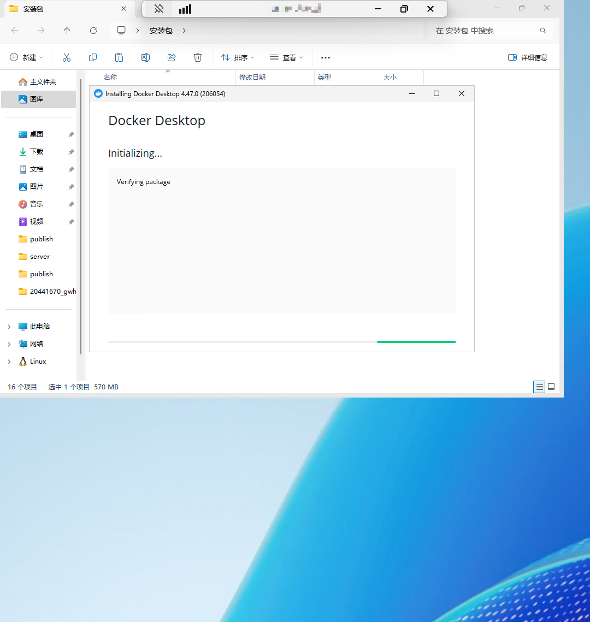590x622 pixels.
Task: Open 主文件夹 in the sidebar
Action: (38, 82)
